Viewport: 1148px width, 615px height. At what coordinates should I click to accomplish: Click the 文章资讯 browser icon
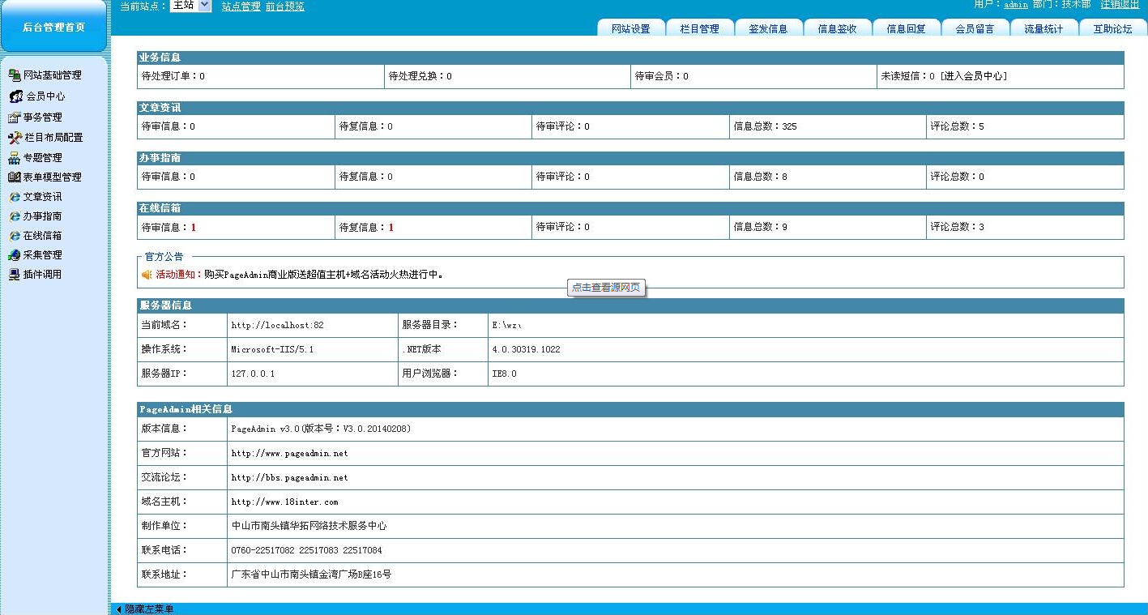click(x=14, y=197)
